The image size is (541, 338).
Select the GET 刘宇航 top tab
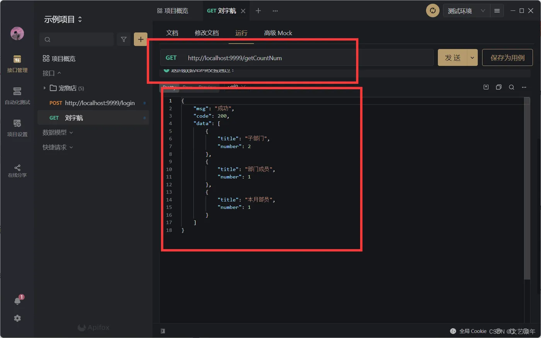pos(221,11)
